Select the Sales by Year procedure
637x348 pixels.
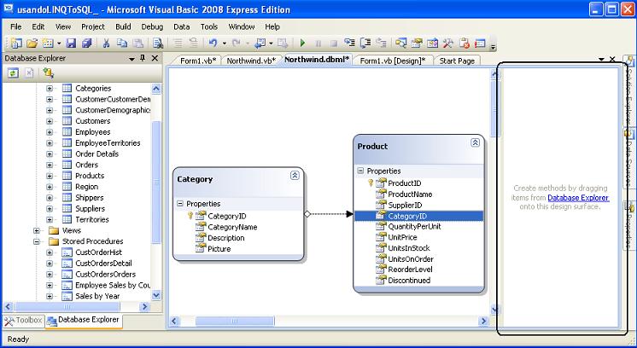pyautogui.click(x=97, y=296)
